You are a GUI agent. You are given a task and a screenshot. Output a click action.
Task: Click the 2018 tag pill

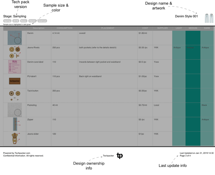pyautogui.click(x=16, y=21)
